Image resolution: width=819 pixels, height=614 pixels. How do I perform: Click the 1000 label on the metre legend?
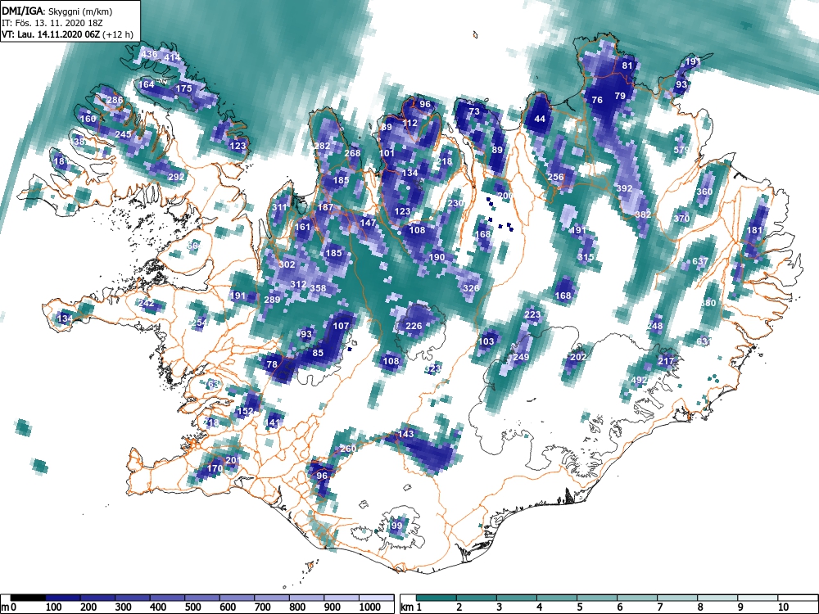pyautogui.click(x=370, y=607)
